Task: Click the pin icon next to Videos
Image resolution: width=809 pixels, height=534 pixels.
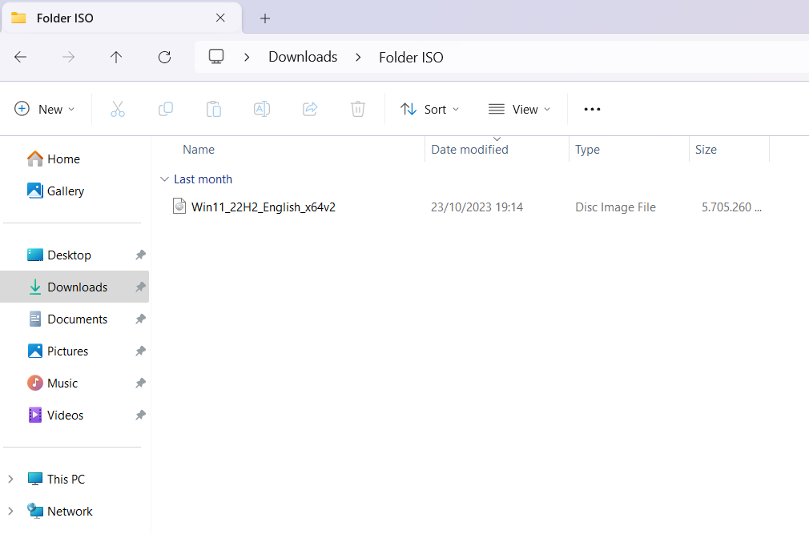Action: point(140,415)
